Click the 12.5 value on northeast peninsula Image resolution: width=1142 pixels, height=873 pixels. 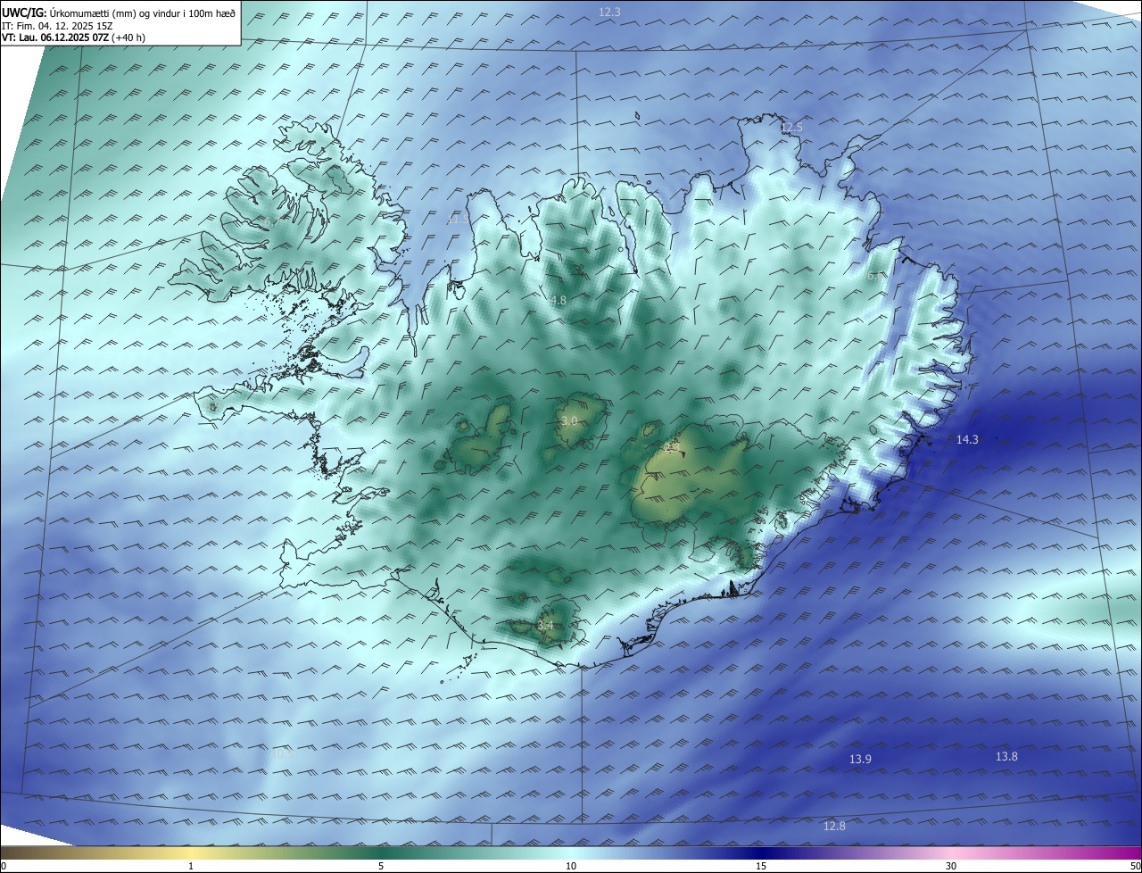coord(791,128)
